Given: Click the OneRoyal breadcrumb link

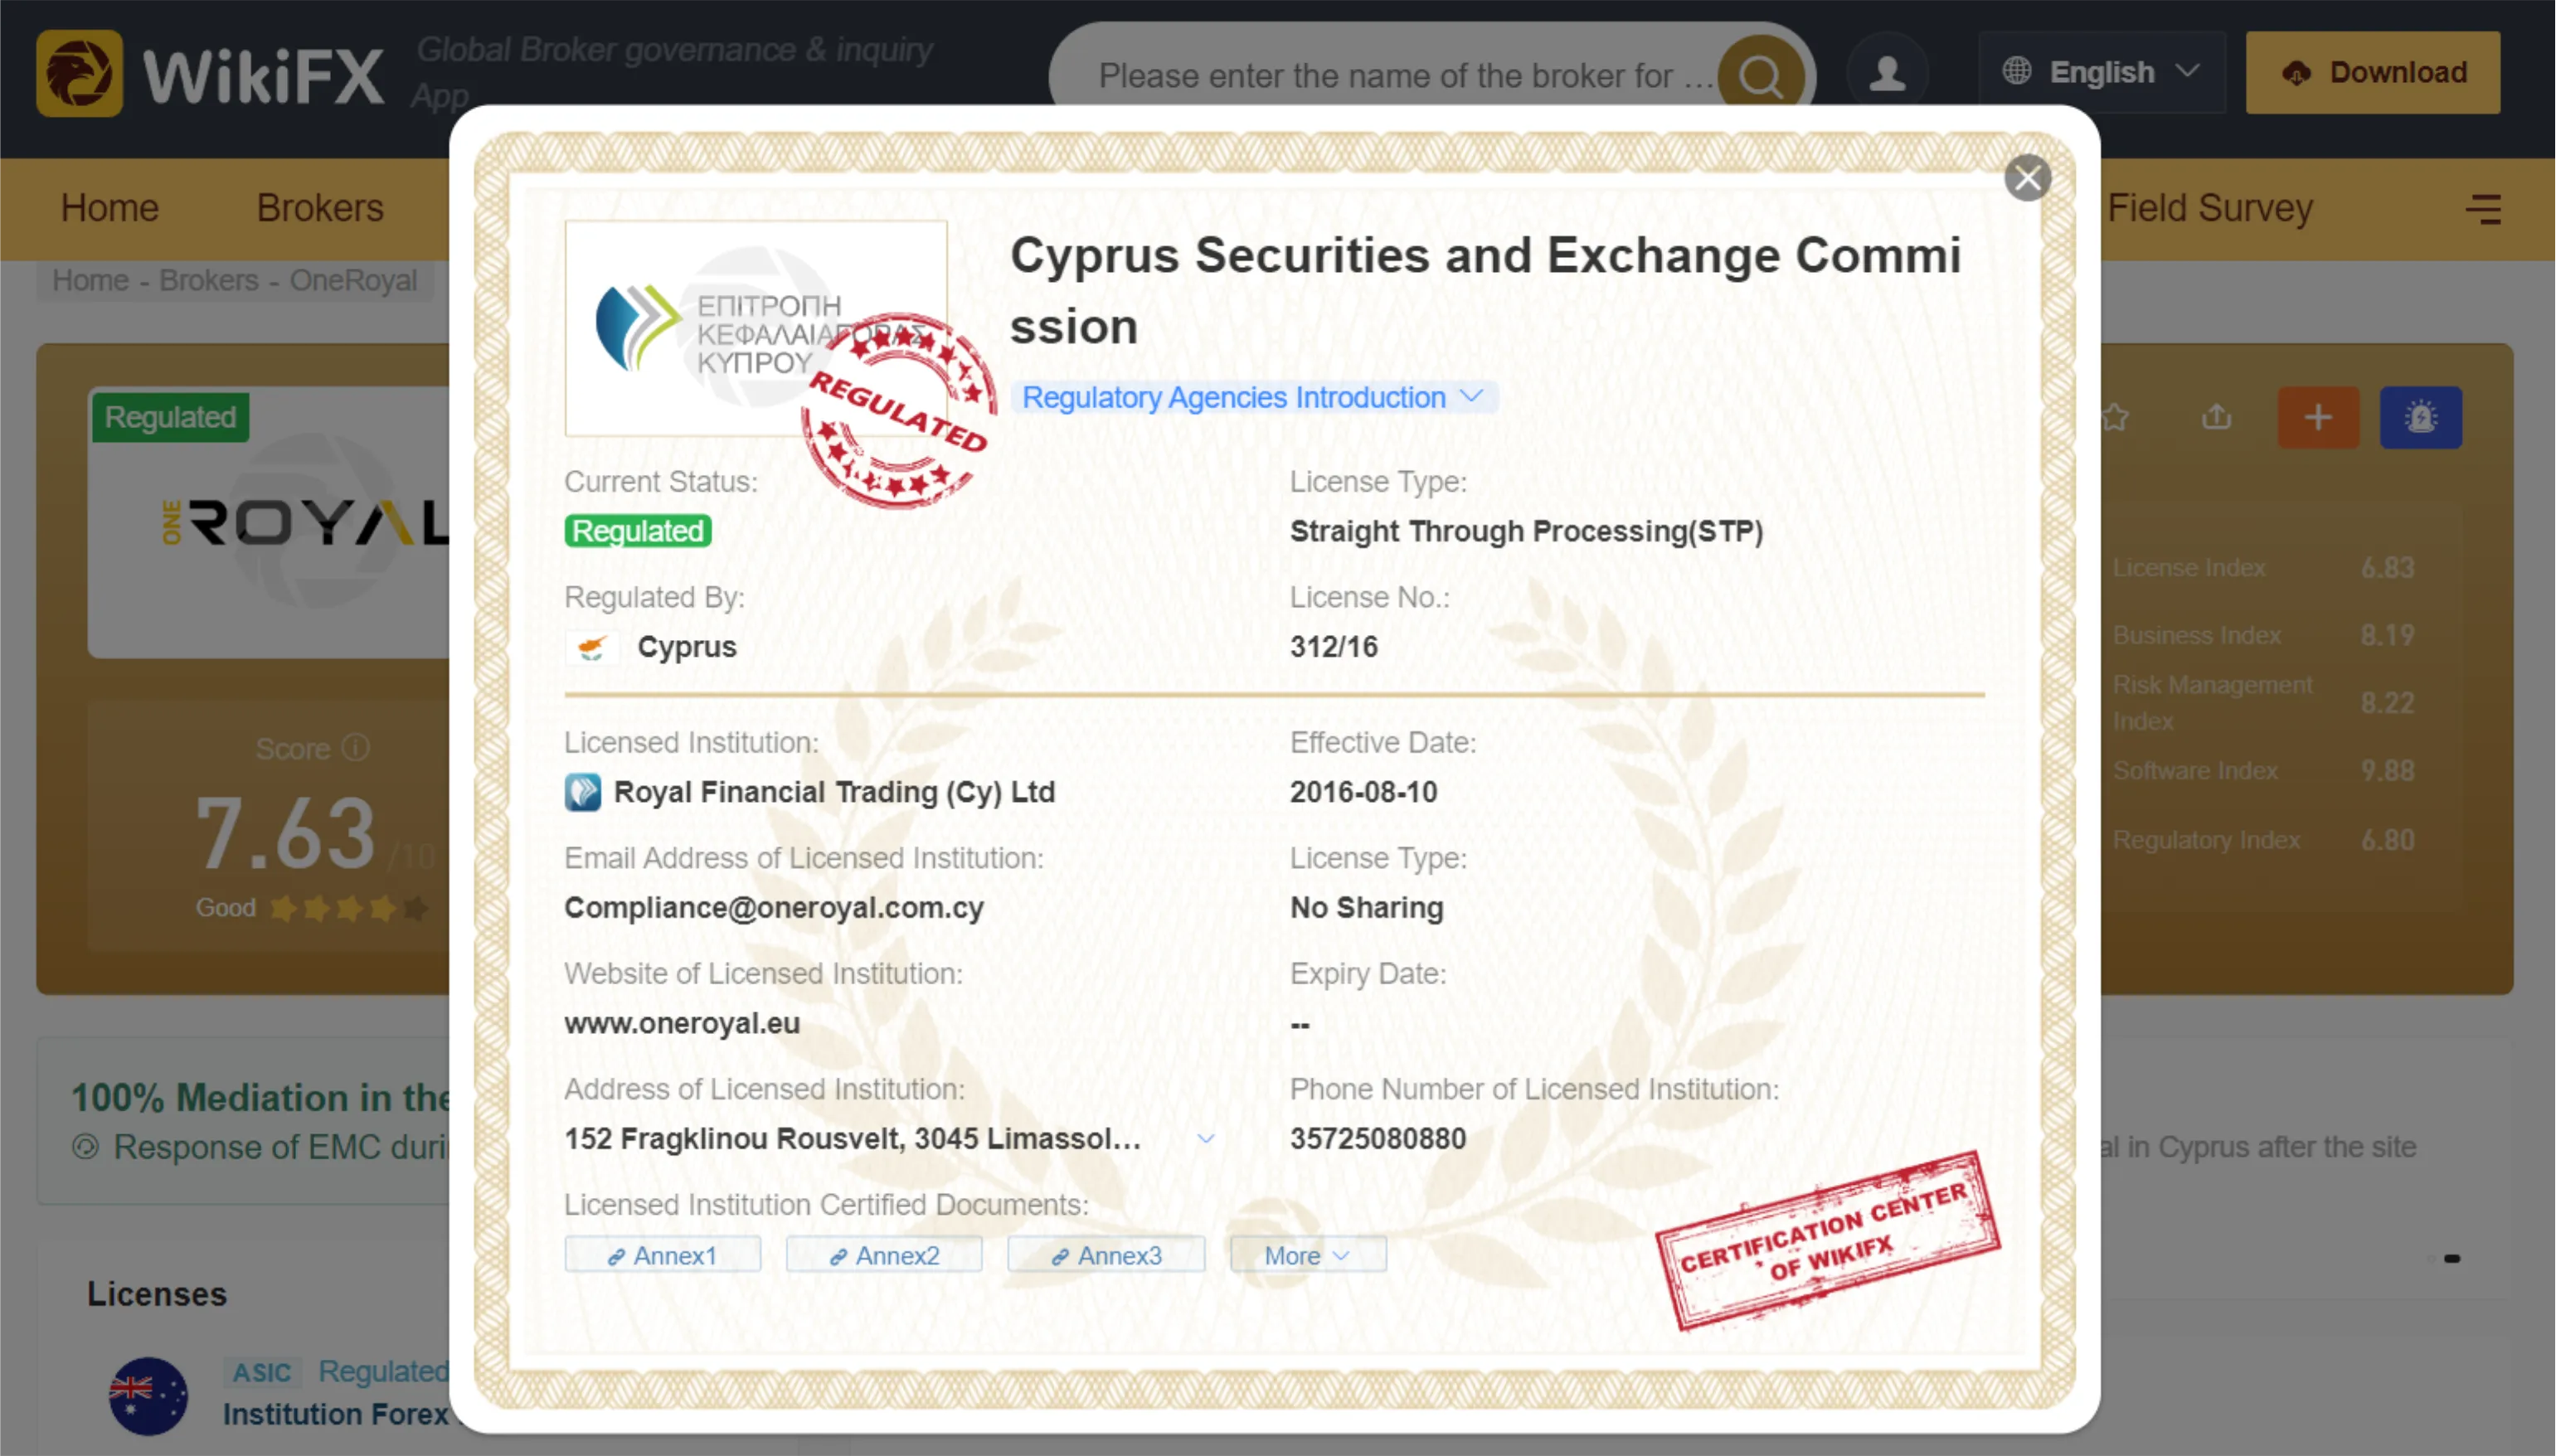Looking at the screenshot, I should pyautogui.click(x=353, y=280).
